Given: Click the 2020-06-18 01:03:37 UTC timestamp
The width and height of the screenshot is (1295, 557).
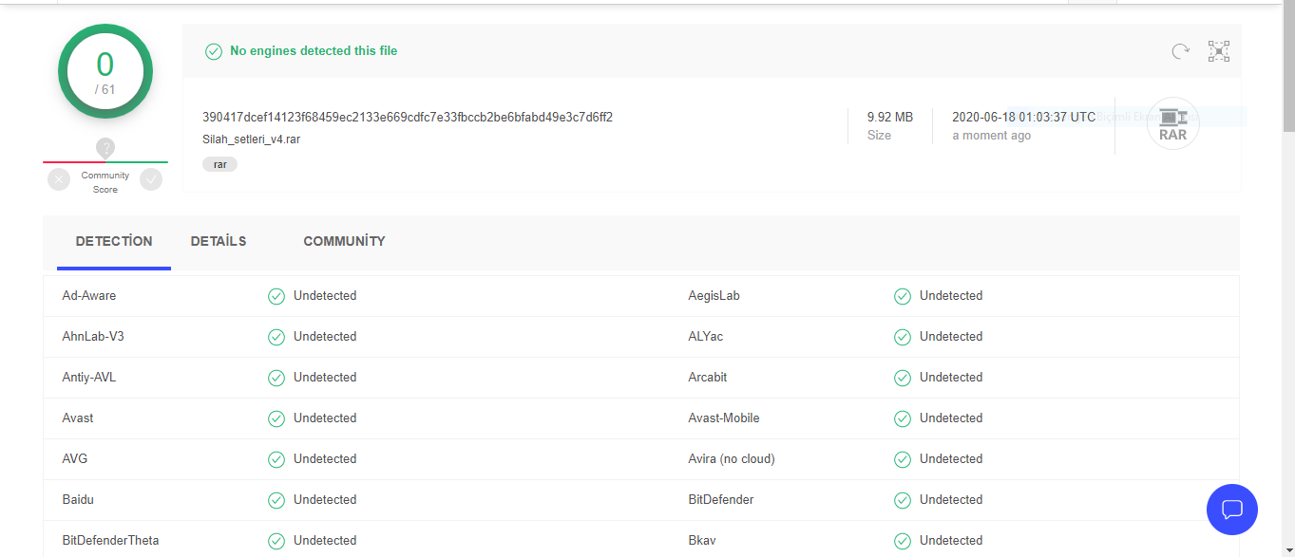Looking at the screenshot, I should pos(1024,118).
